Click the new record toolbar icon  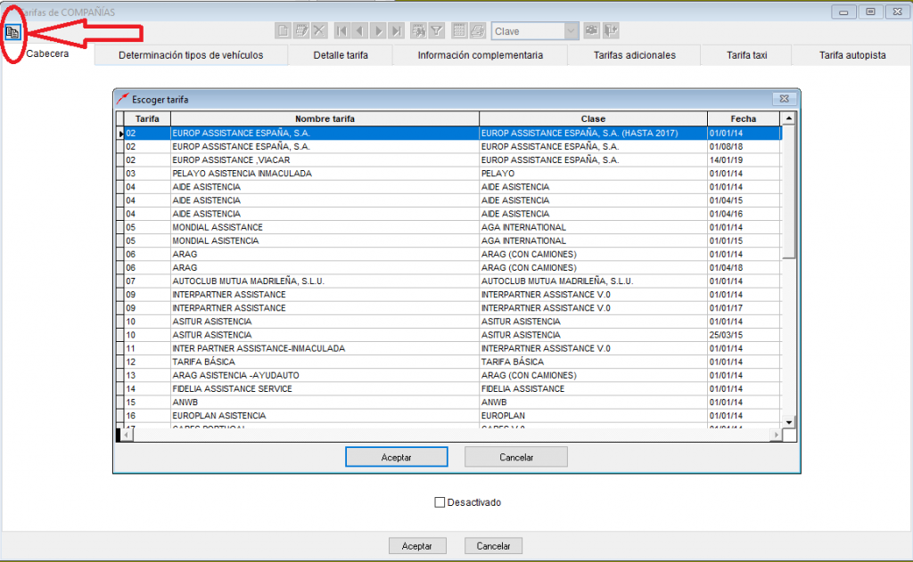point(283,31)
